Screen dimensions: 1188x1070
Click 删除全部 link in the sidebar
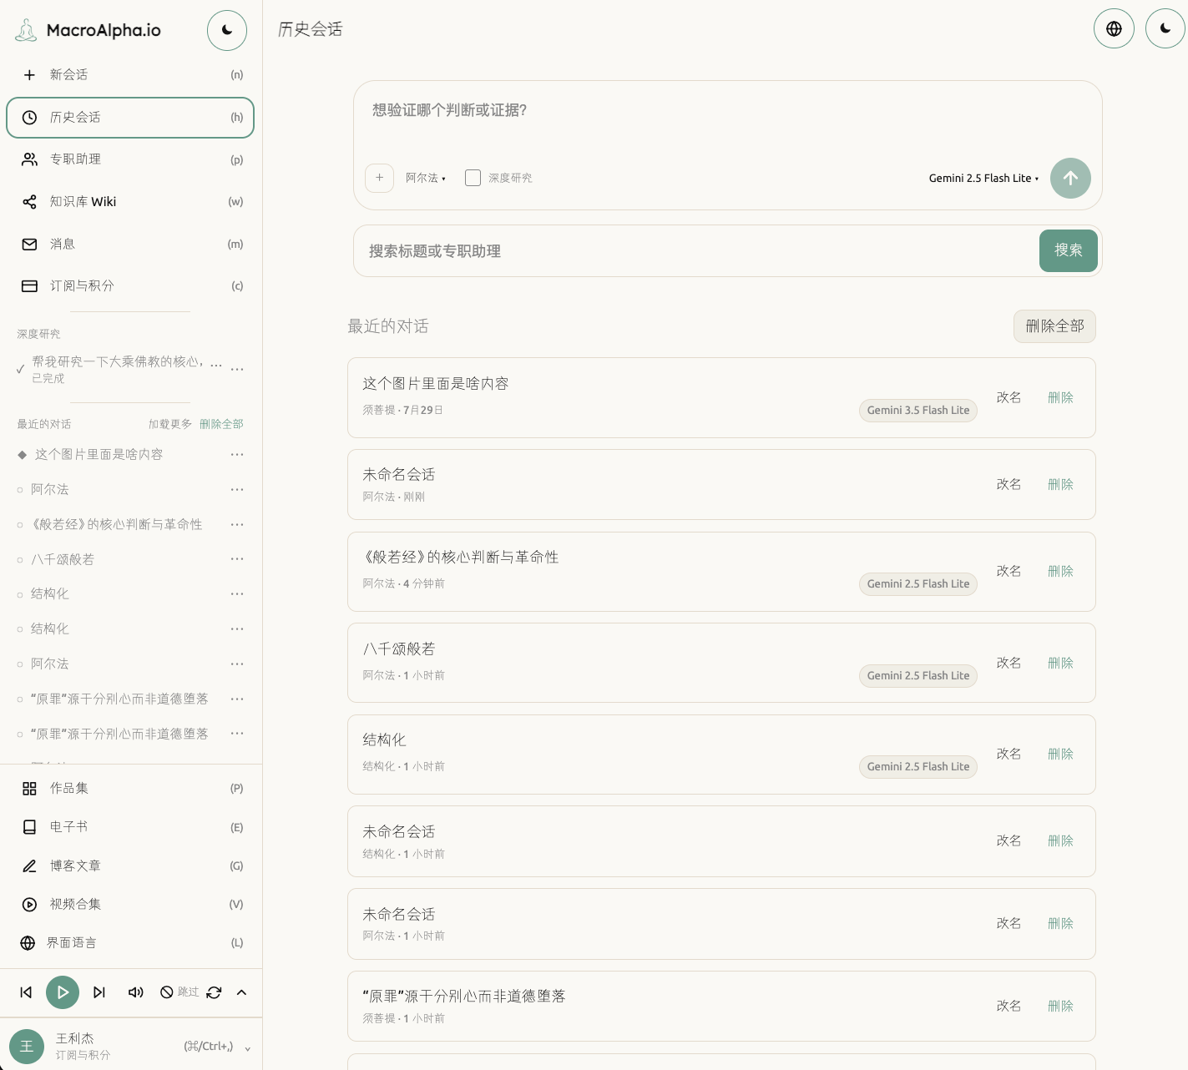click(221, 424)
